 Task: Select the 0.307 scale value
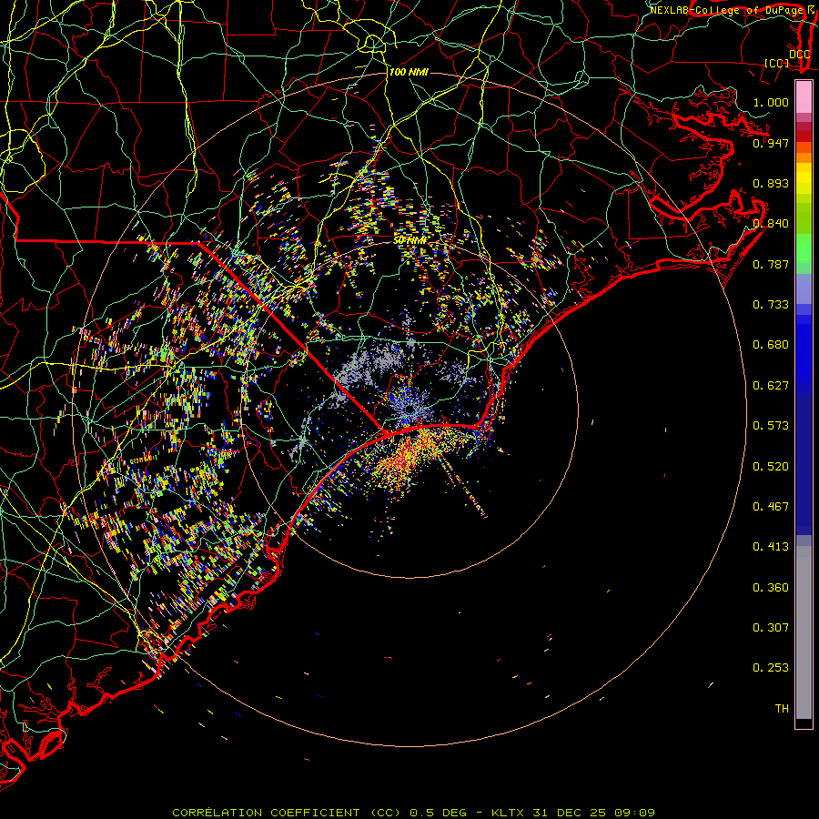pyautogui.click(x=771, y=628)
